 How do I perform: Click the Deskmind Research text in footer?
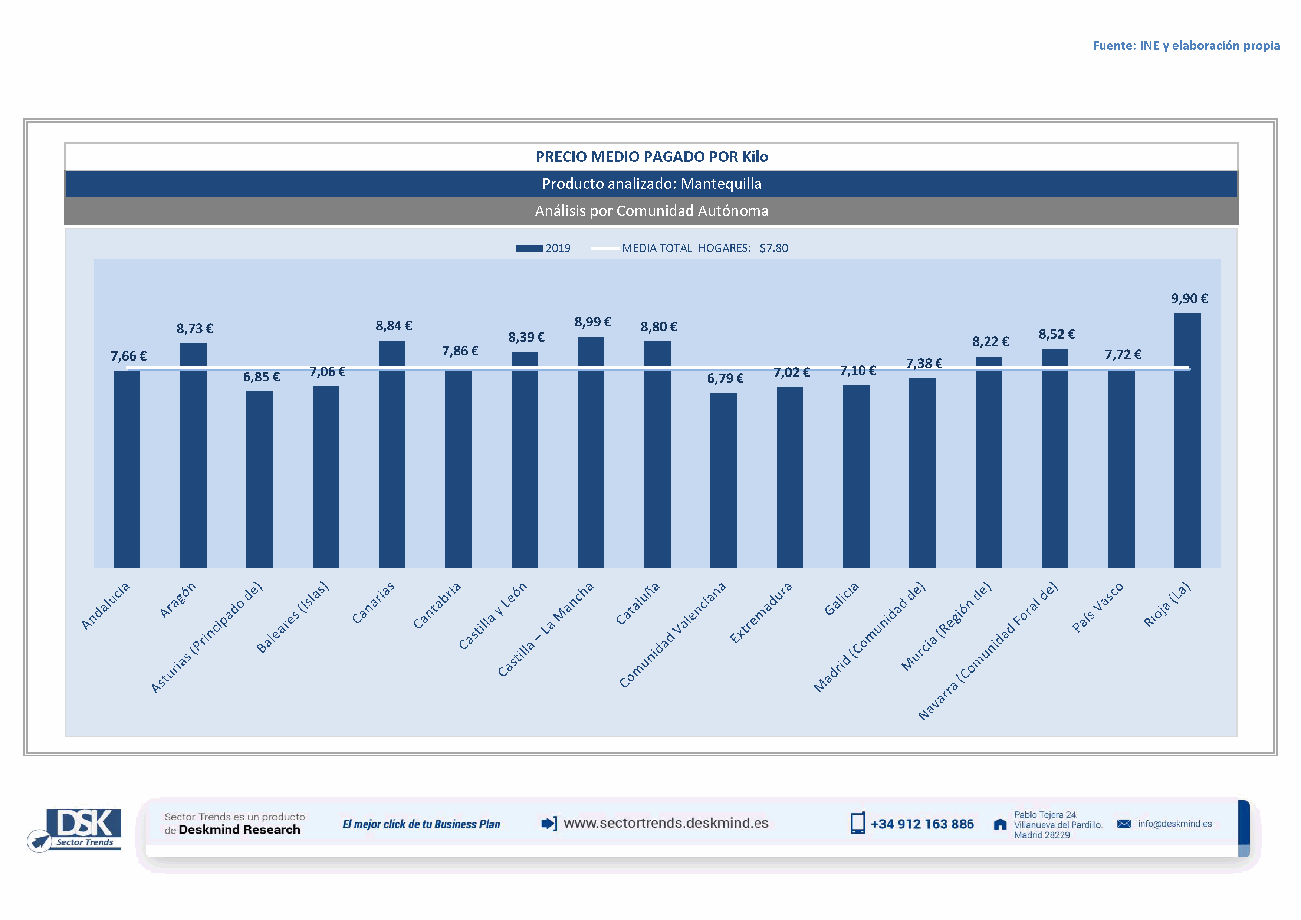[239, 830]
